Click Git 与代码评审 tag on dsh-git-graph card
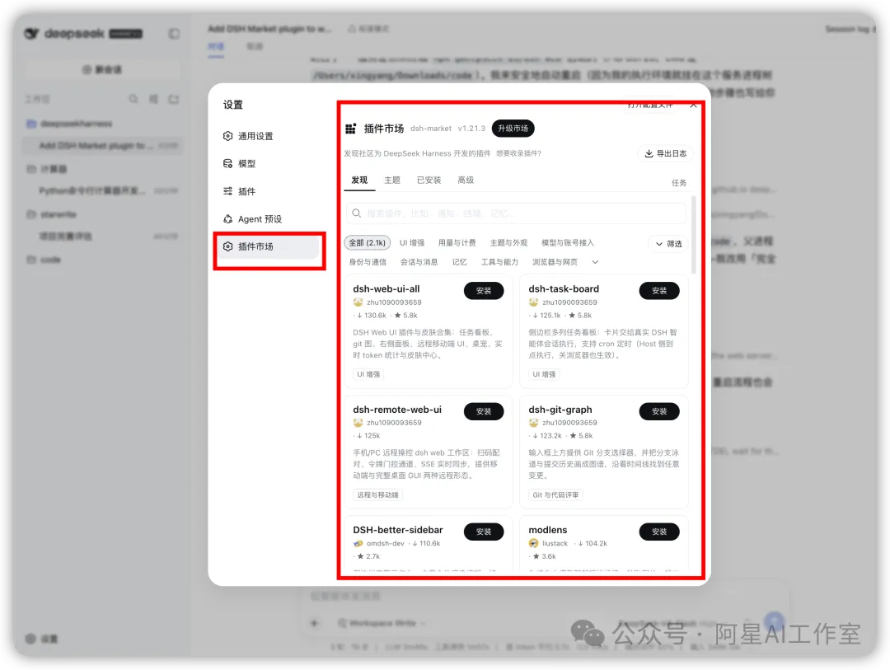Screen dimensions: 890x670 555,495
